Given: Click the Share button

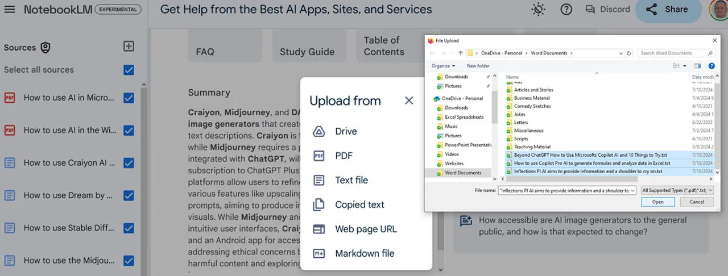Looking at the screenshot, I should [x=668, y=10].
